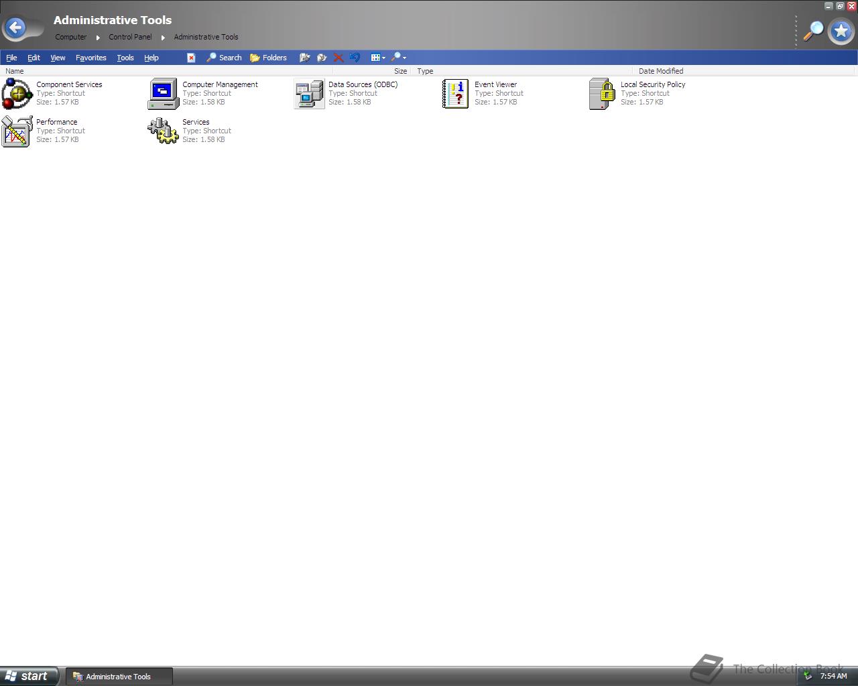Click the system tray icon
858x686 pixels.
click(x=808, y=676)
